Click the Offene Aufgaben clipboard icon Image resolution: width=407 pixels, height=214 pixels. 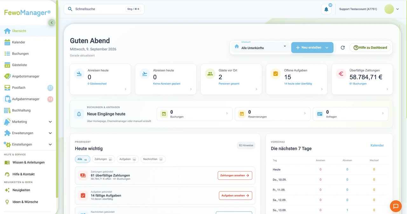coord(276,74)
